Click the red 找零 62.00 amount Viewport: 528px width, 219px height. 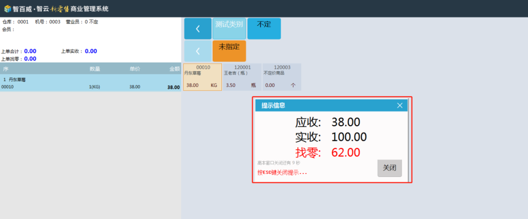346,153
